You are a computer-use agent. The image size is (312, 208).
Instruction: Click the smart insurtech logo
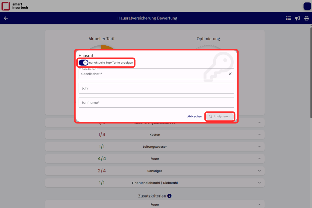click(15, 6)
